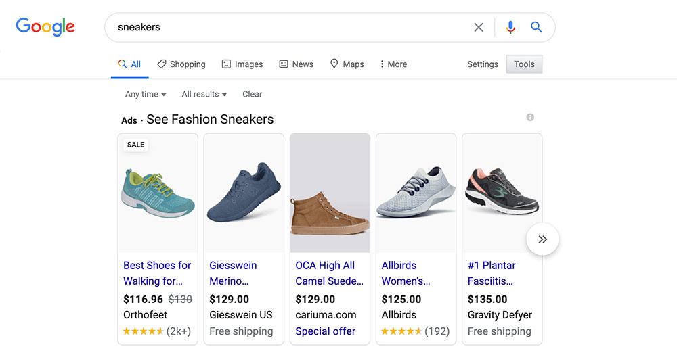Image resolution: width=677 pixels, height=355 pixels.
Task: Open the teal Orthofeet shoe image
Action: point(158,193)
